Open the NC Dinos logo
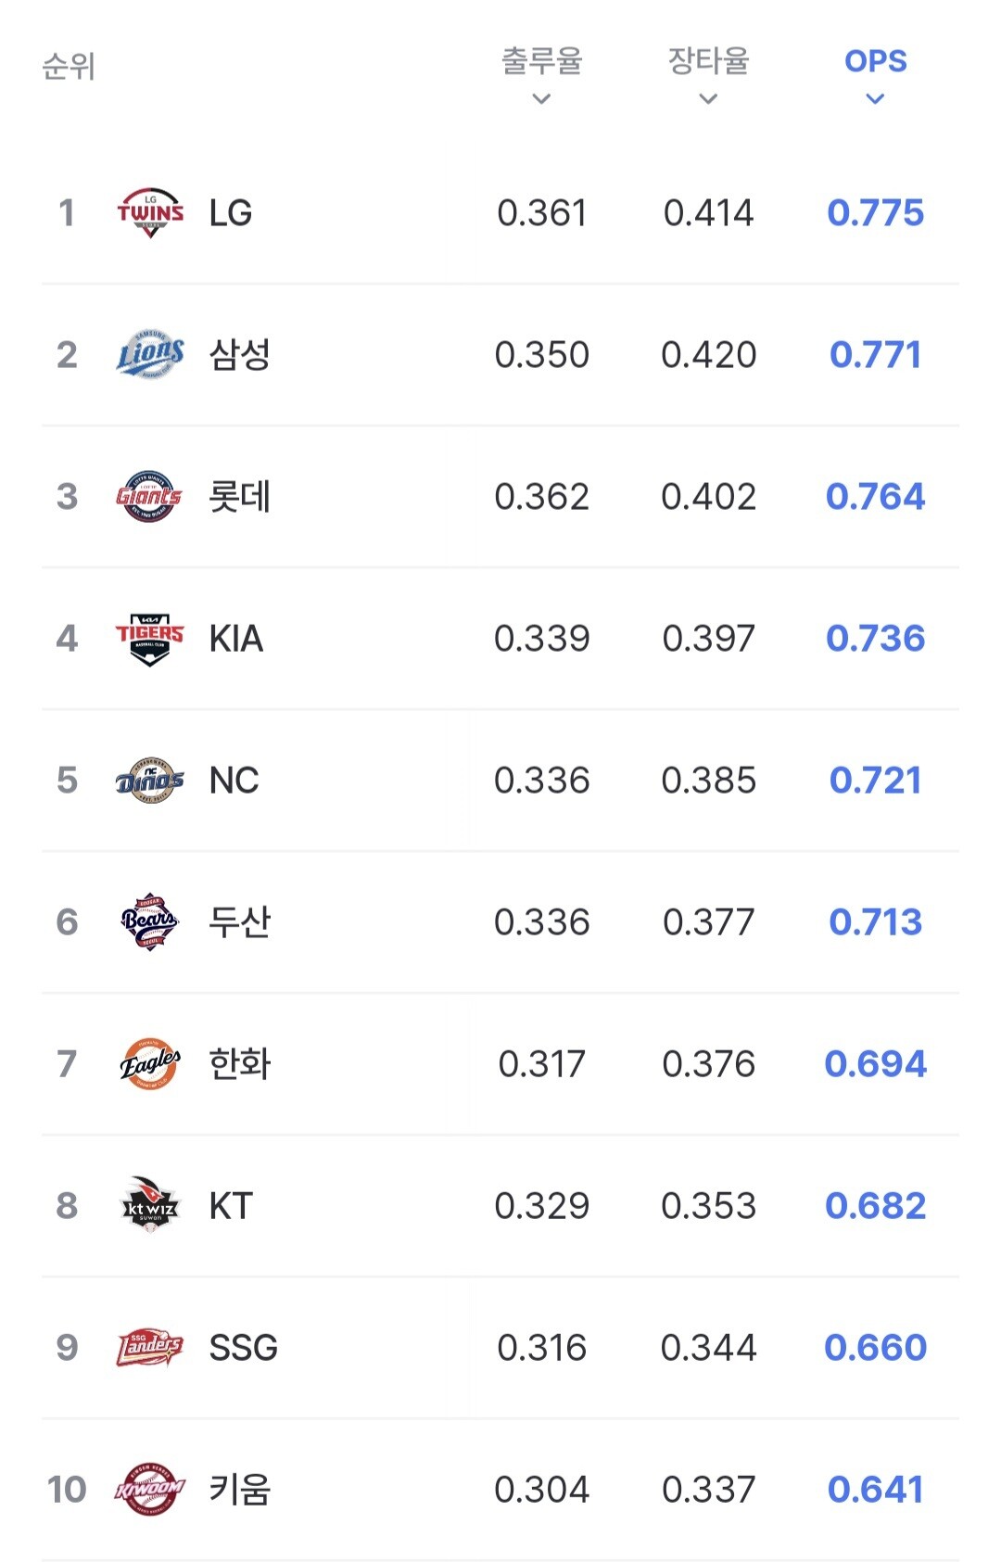 click(x=149, y=781)
